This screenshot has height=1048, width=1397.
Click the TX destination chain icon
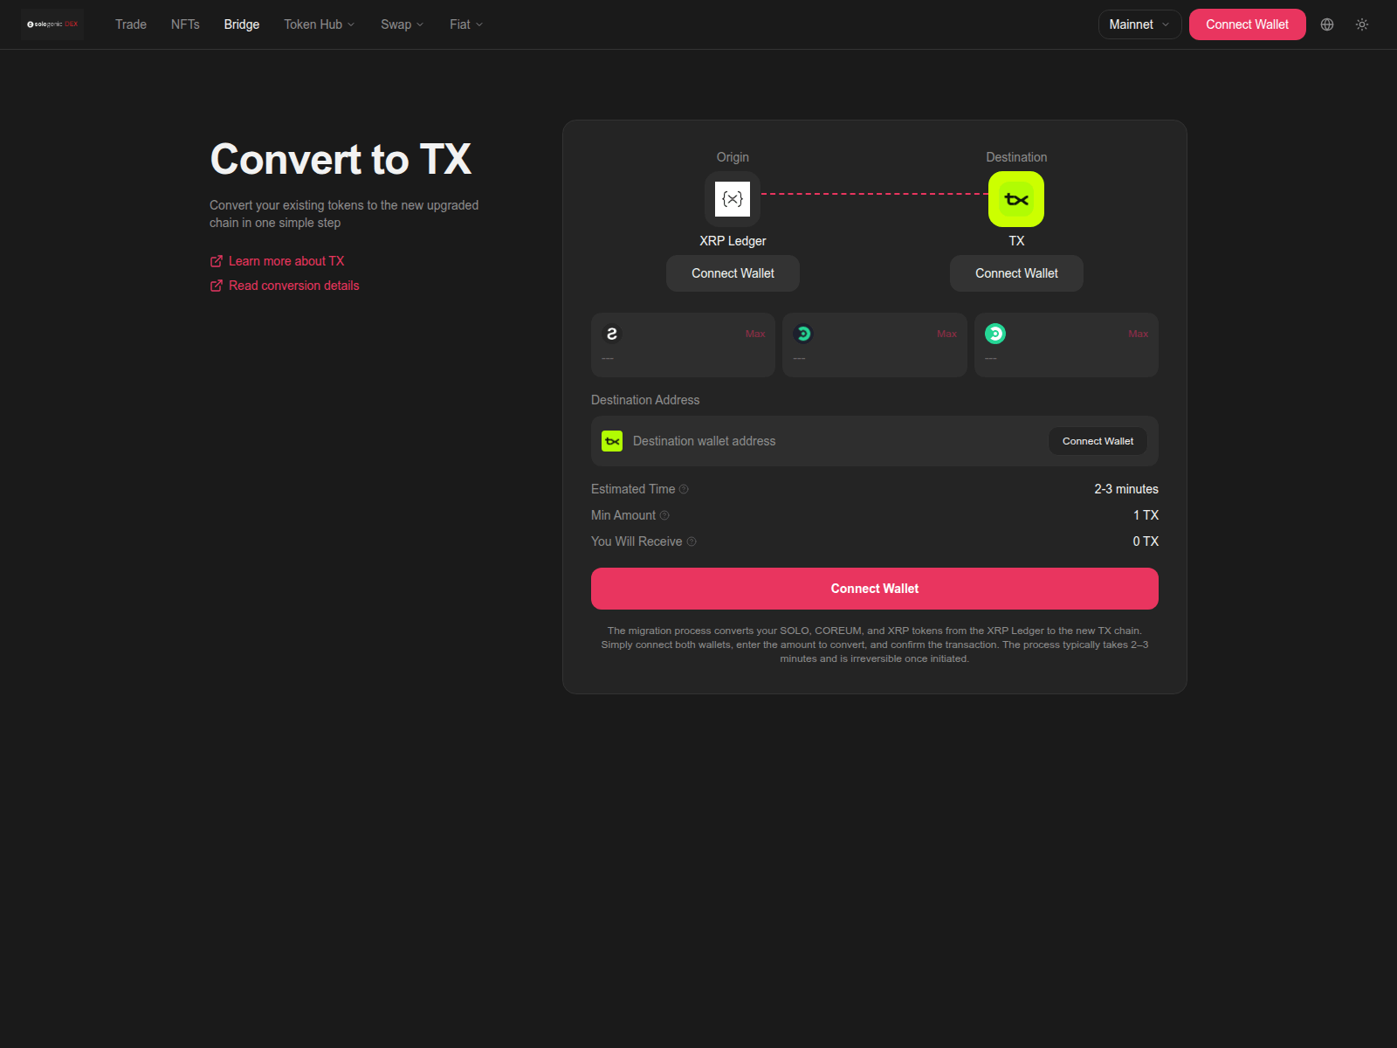pos(1016,199)
